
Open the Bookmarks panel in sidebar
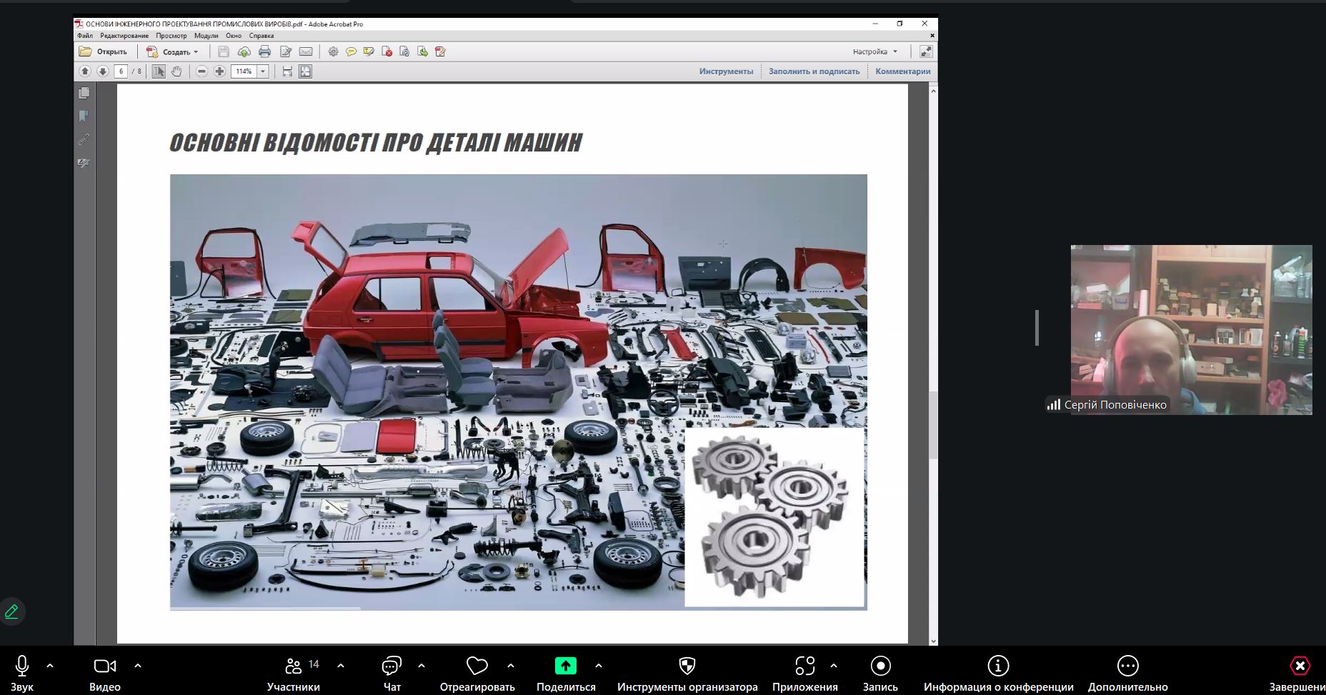pyautogui.click(x=84, y=116)
